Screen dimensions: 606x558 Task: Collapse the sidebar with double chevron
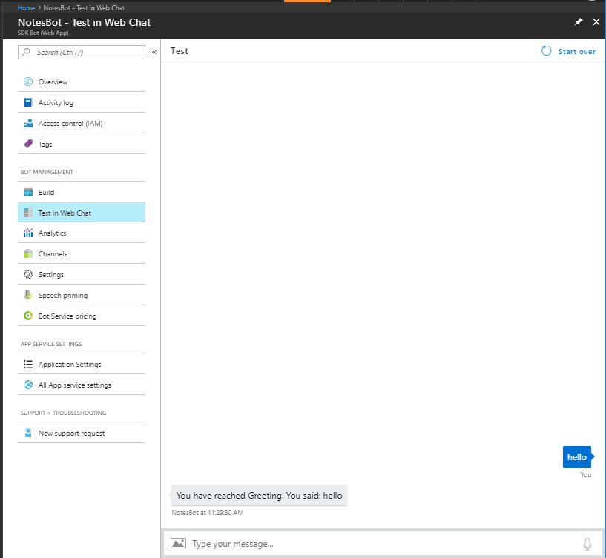point(154,53)
